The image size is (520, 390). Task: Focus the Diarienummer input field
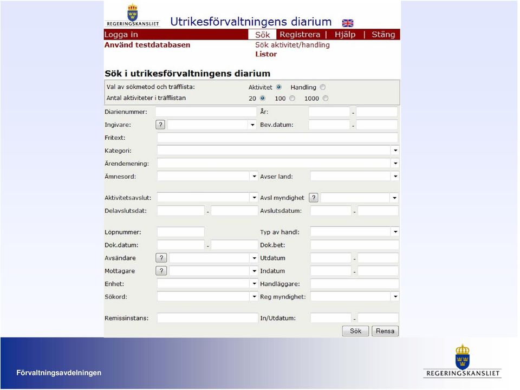206,112
